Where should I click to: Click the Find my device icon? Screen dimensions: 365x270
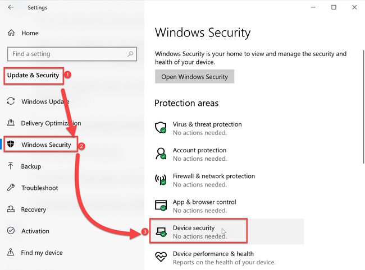[x=11, y=253]
